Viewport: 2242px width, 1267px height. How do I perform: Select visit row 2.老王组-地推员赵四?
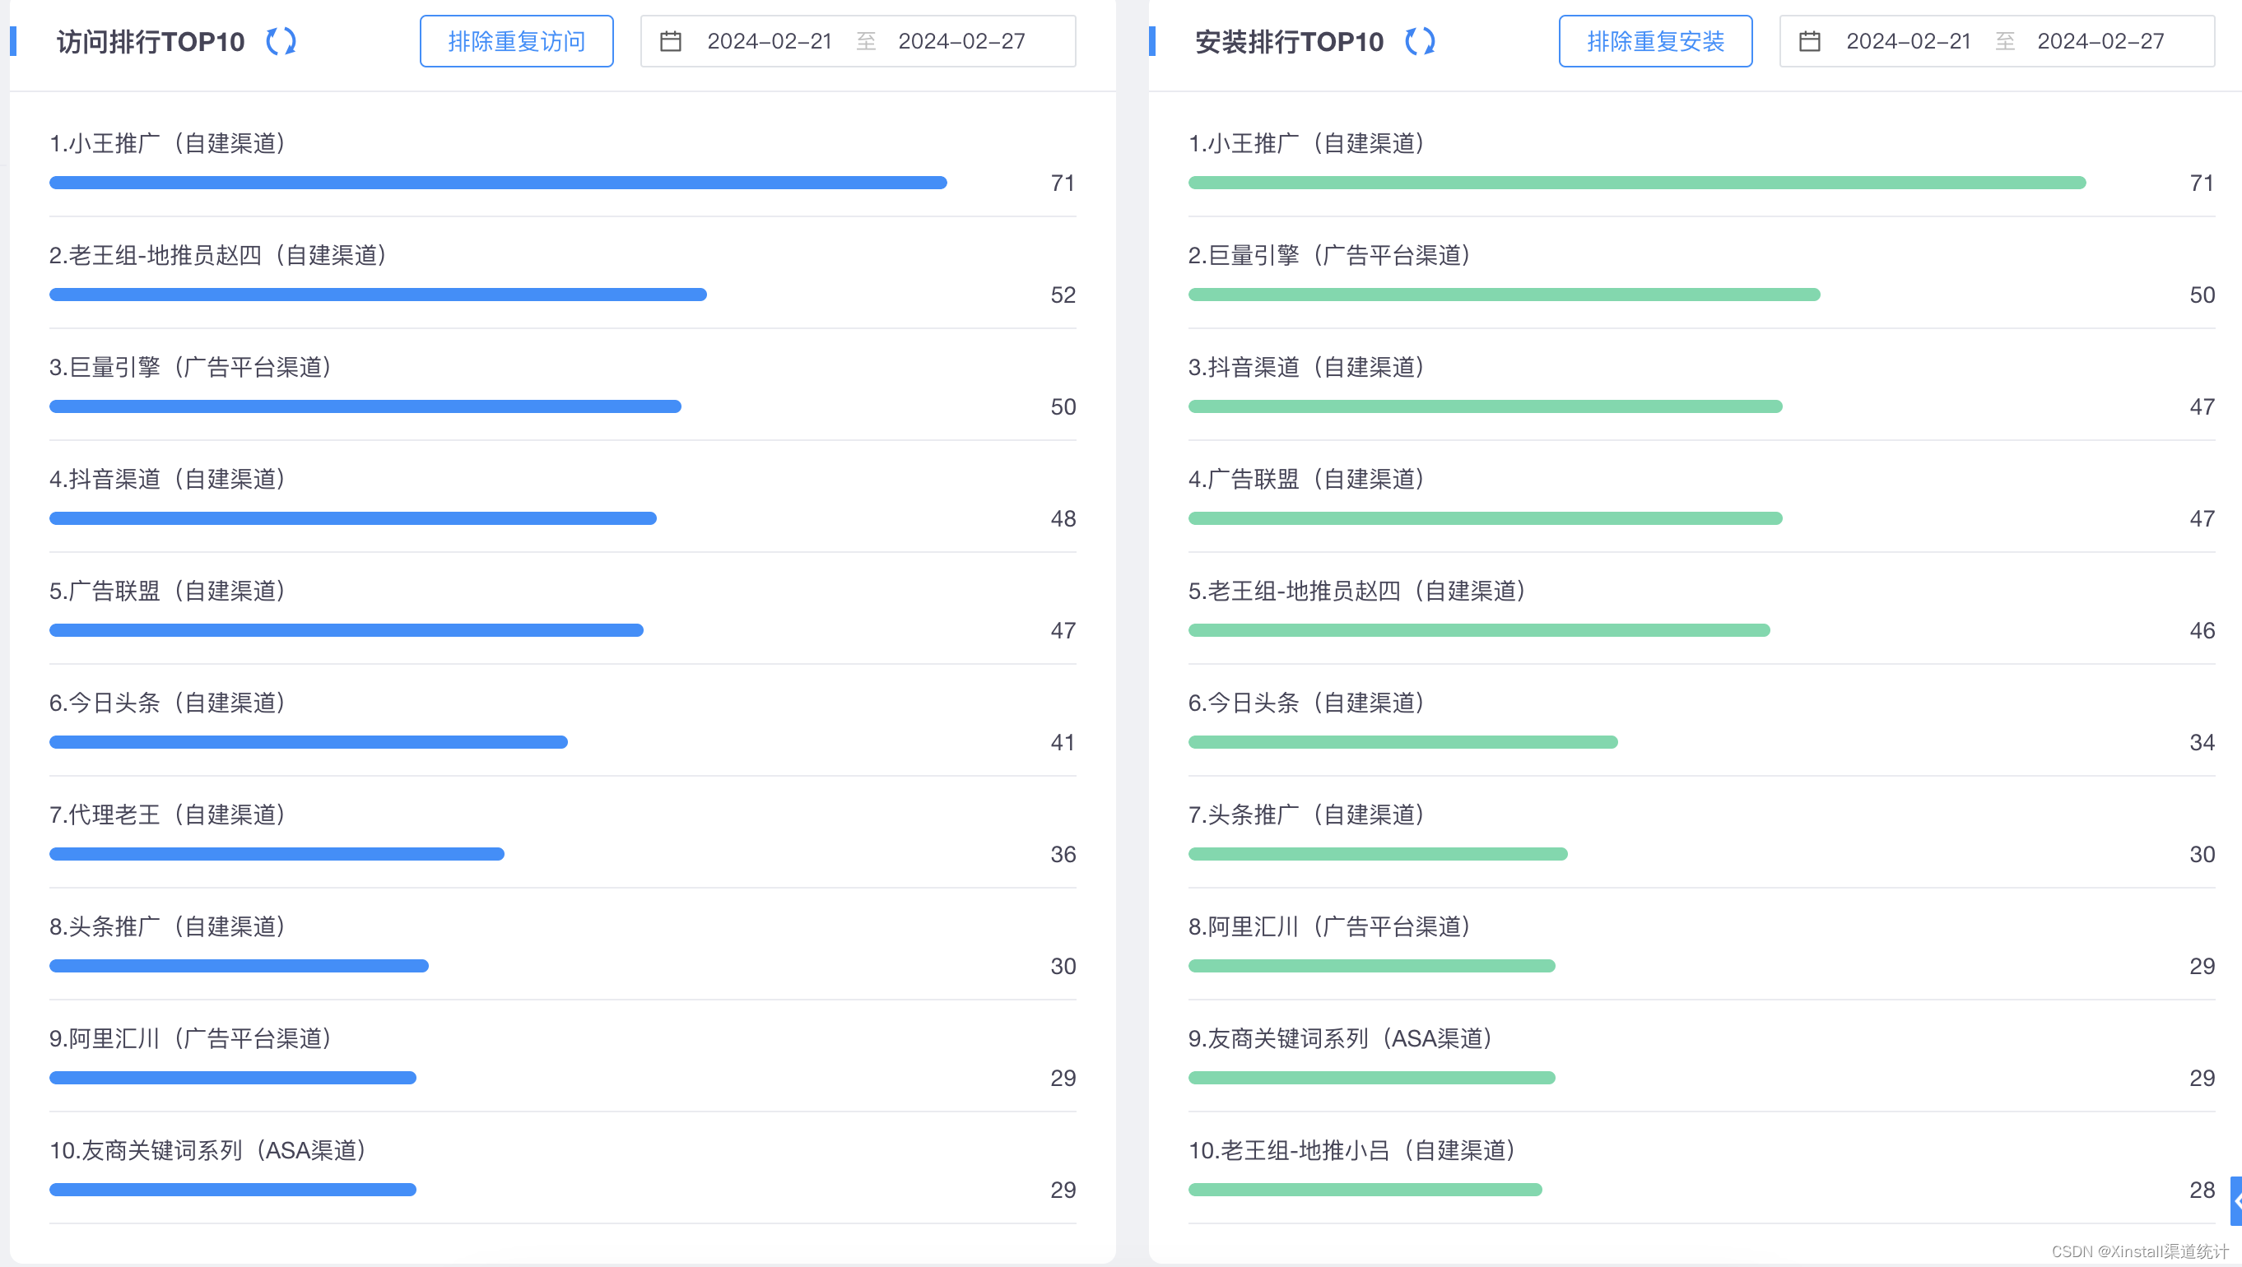click(562, 273)
